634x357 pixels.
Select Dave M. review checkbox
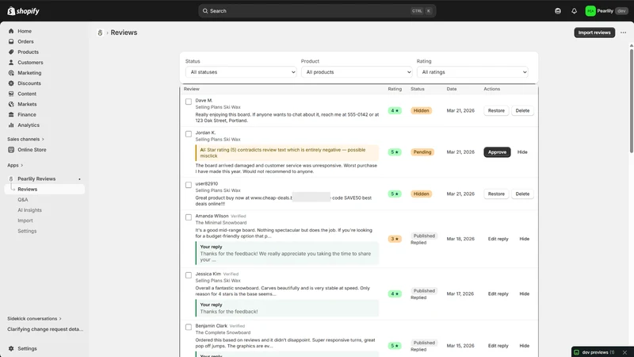(x=189, y=102)
